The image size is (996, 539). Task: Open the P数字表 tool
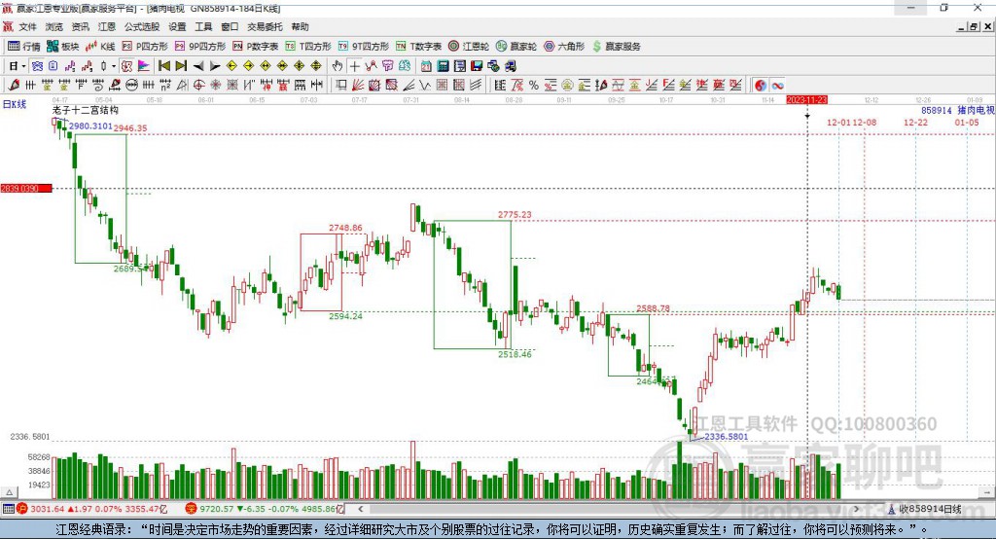[256, 47]
